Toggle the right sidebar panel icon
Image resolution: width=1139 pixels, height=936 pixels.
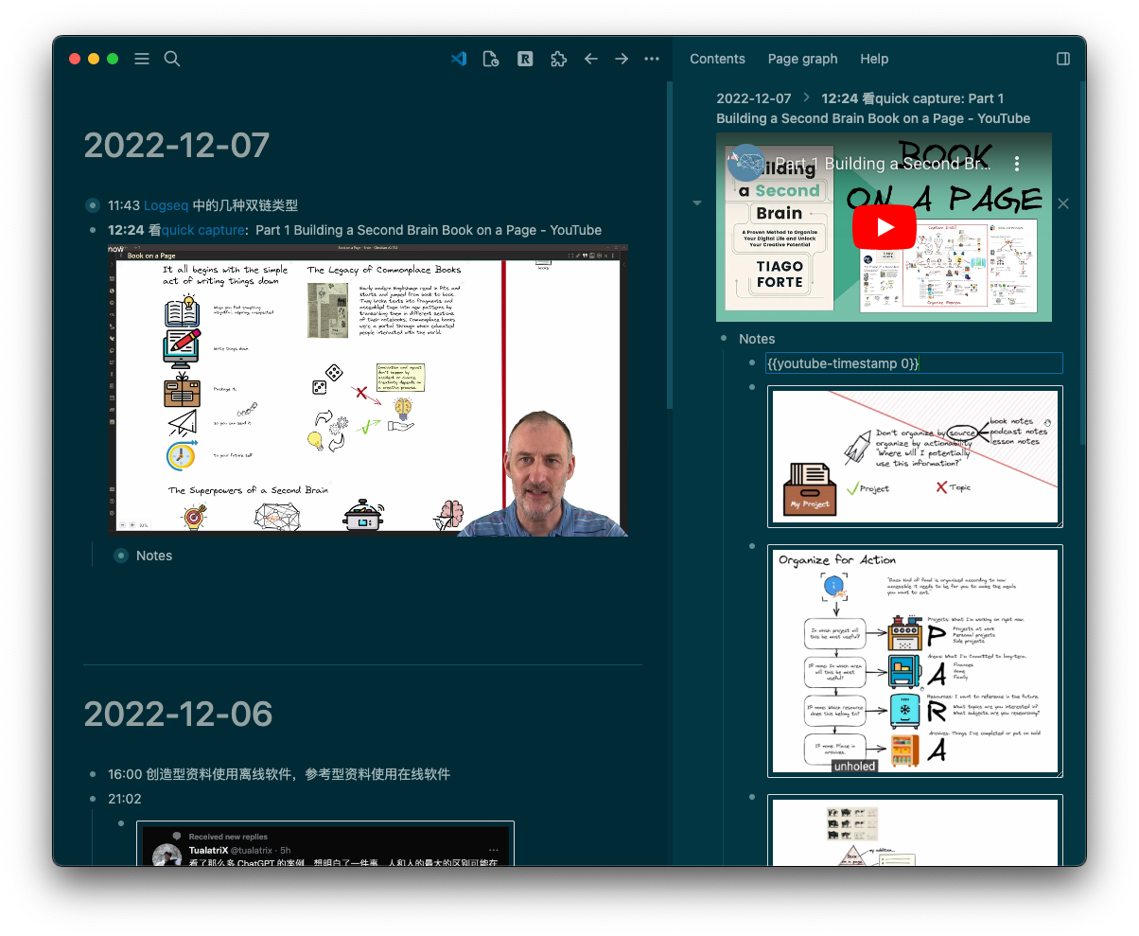1063,59
